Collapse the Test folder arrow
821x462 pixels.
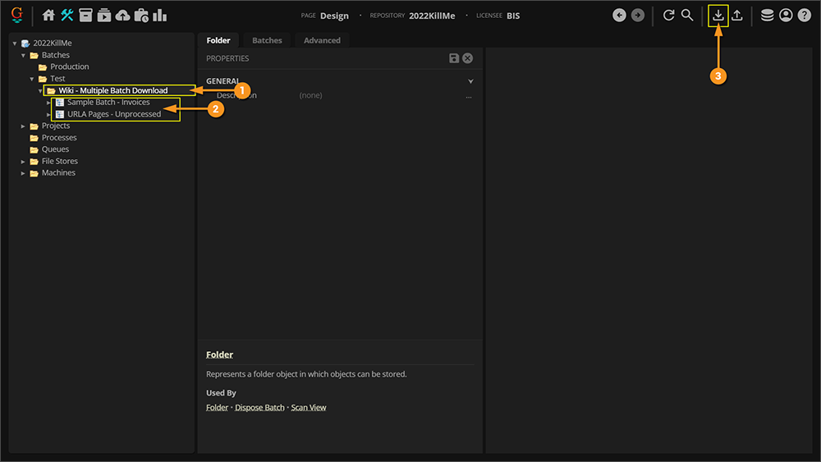click(x=32, y=79)
